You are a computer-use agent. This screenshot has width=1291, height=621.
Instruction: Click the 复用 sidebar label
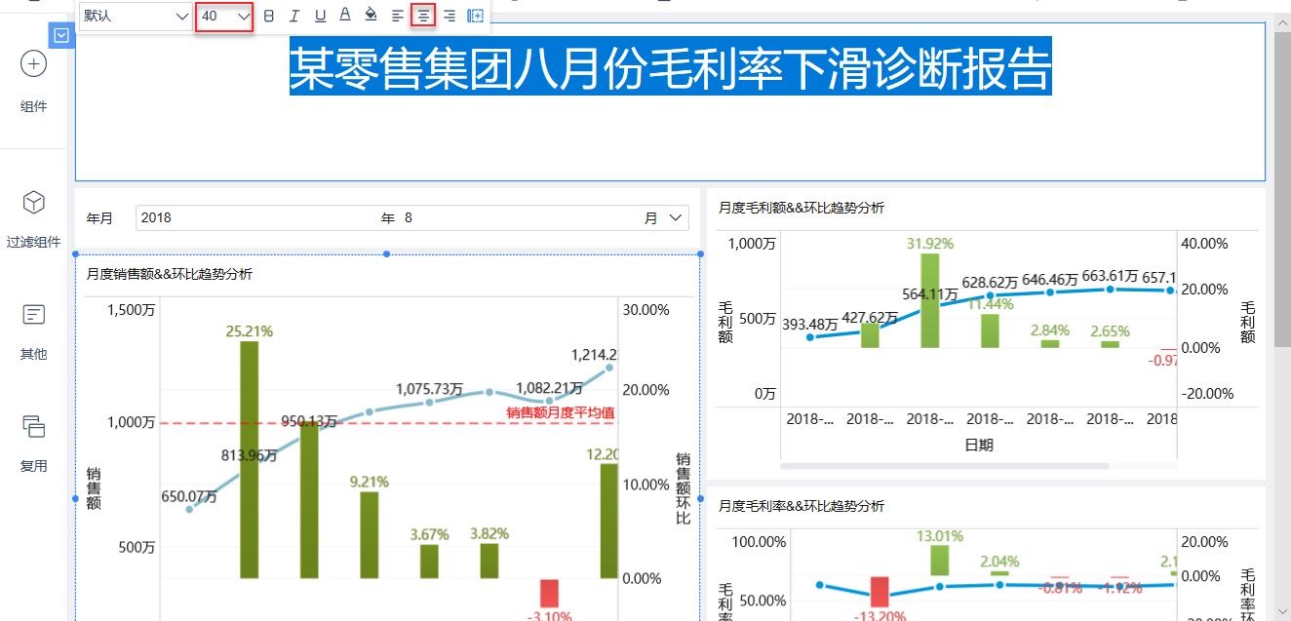(x=33, y=466)
